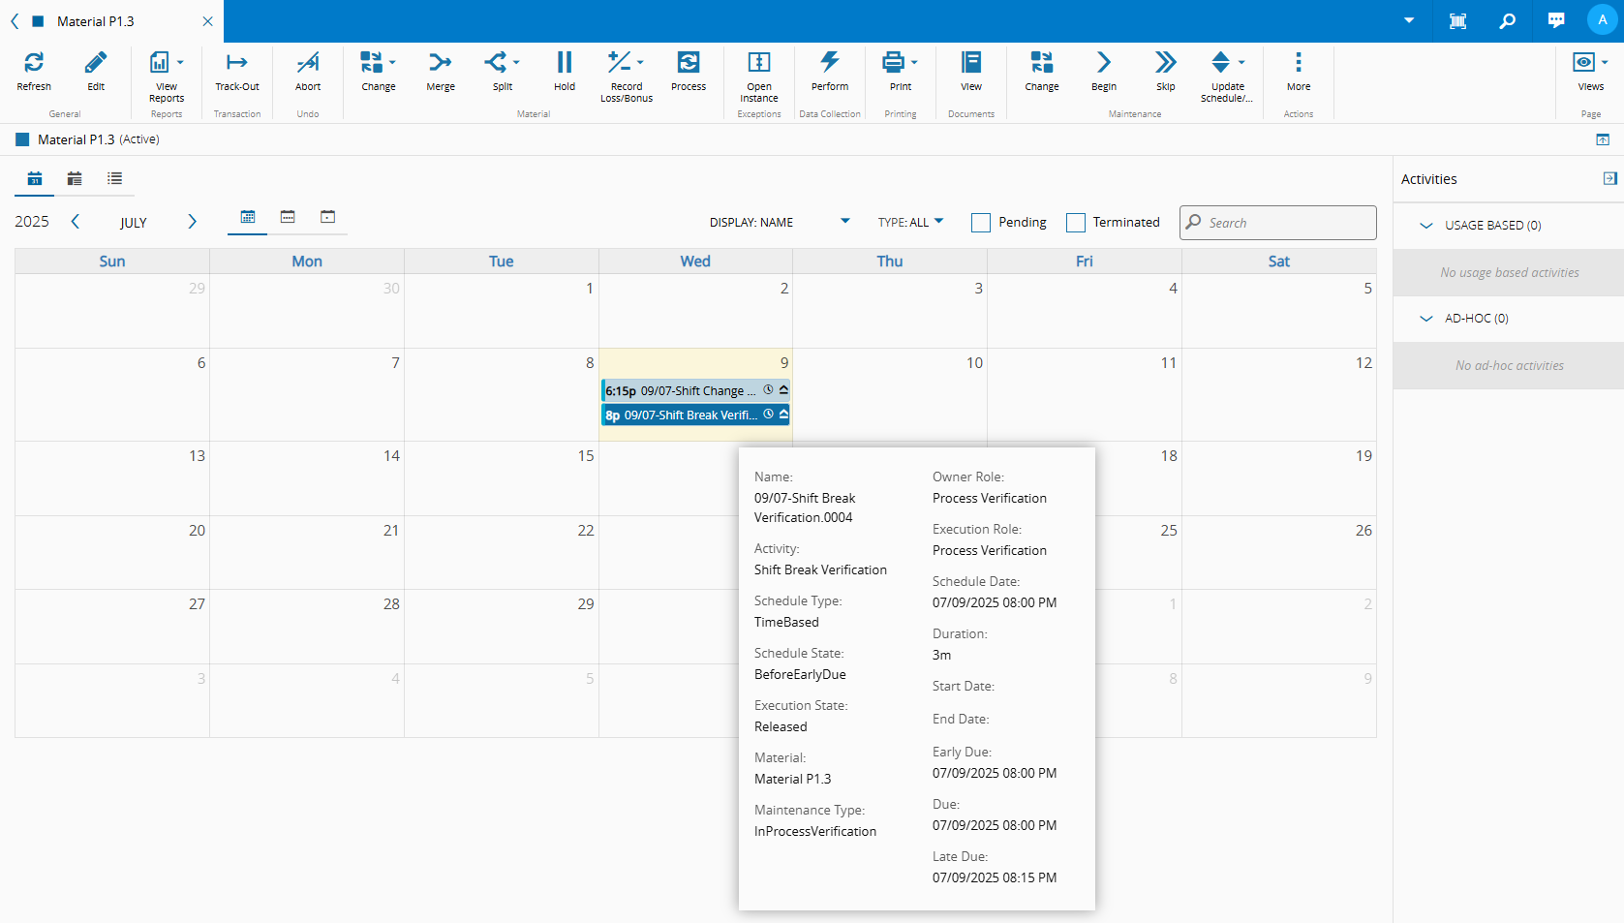The height and width of the screenshot is (923, 1624).
Task: Enable the Pending checkbox
Action: (981, 223)
